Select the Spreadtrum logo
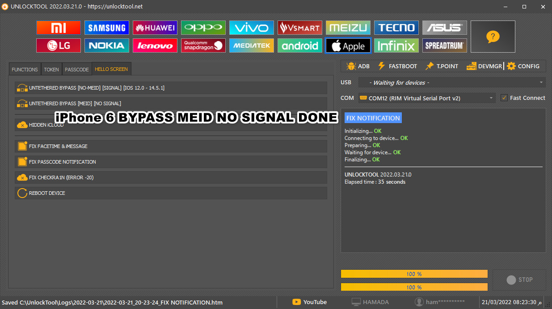Image resolution: width=552 pixels, height=309 pixels. pyautogui.click(x=445, y=45)
